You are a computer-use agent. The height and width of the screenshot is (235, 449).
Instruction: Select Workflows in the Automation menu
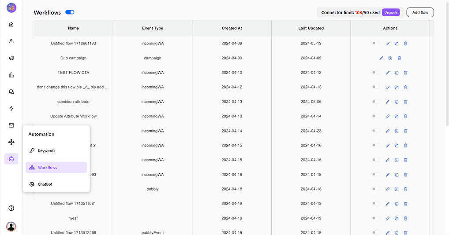[x=56, y=167]
